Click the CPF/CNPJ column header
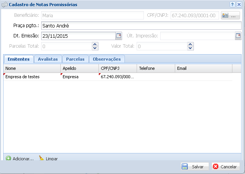This screenshot has width=245, height=174. point(118,68)
